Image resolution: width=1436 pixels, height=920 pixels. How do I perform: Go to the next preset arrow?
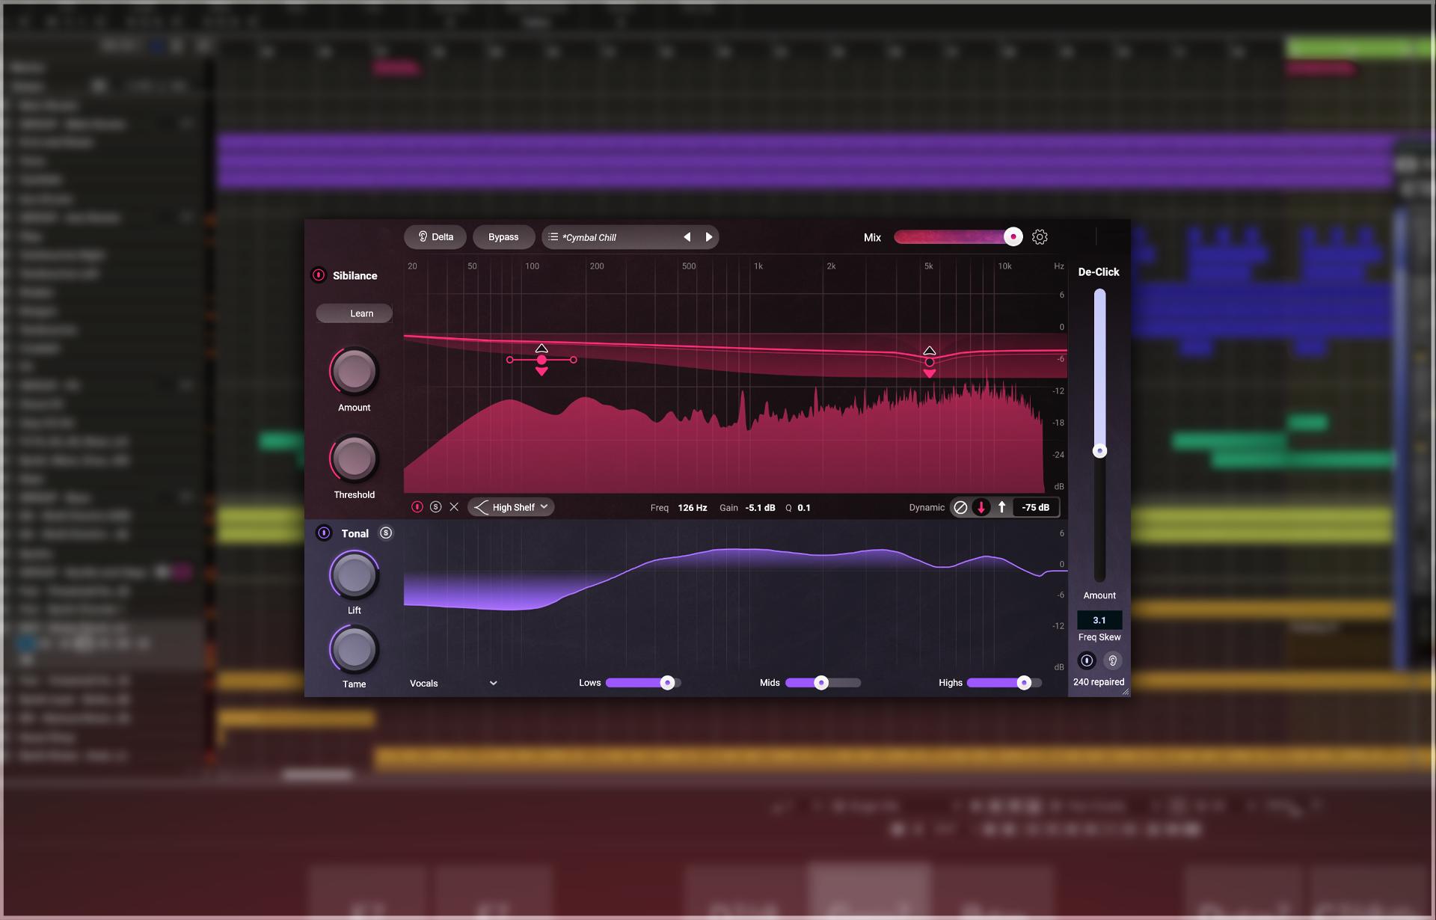tap(708, 237)
